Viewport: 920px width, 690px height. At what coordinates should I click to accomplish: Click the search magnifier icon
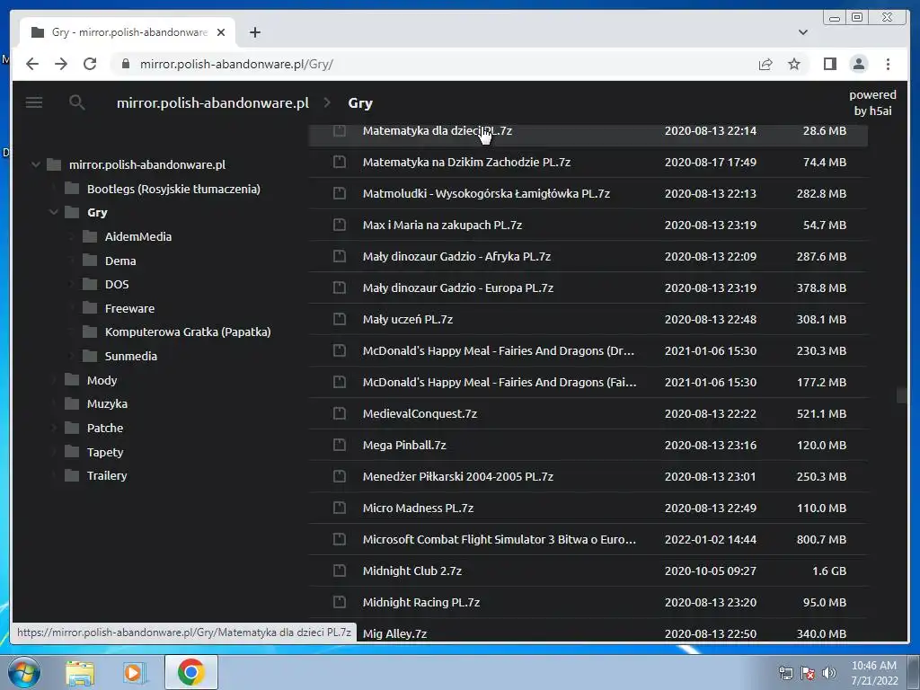point(77,102)
